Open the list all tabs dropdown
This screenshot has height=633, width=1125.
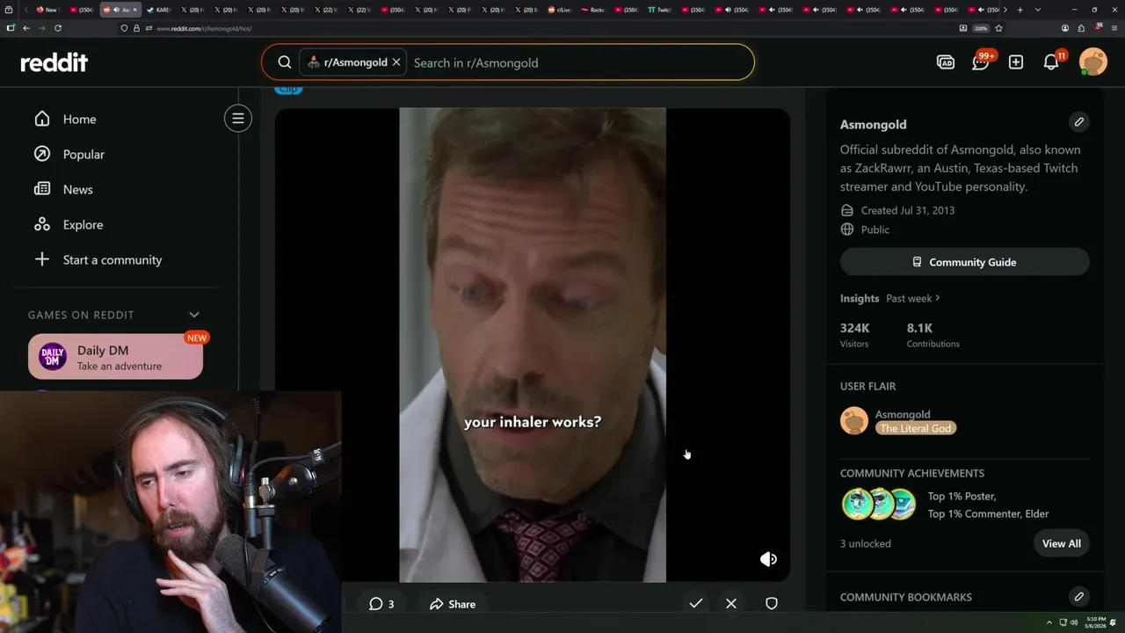(x=1038, y=10)
